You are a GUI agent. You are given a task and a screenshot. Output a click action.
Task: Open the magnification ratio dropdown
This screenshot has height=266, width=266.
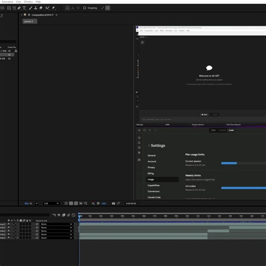tap(36, 203)
